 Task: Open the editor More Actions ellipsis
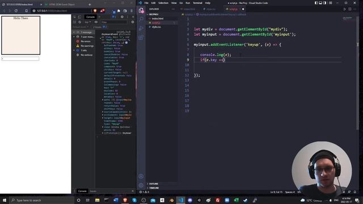(x=355, y=9)
